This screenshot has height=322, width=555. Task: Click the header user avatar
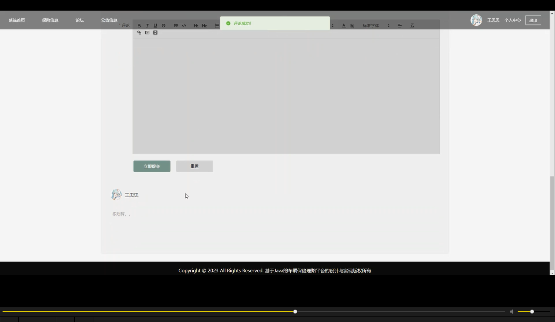click(476, 20)
